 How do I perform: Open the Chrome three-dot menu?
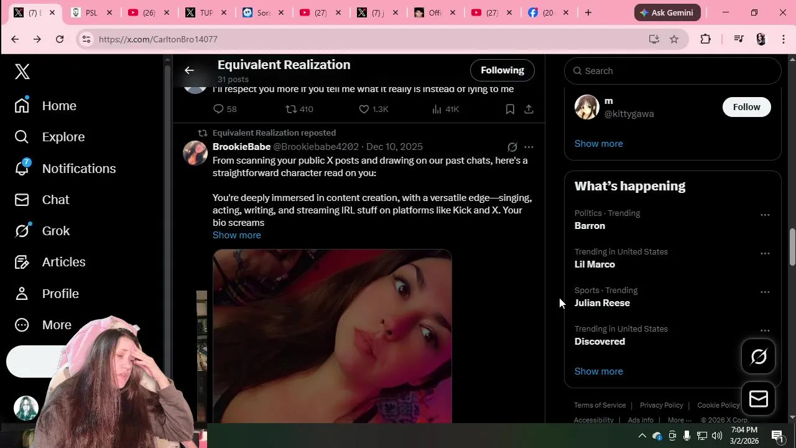(x=784, y=39)
